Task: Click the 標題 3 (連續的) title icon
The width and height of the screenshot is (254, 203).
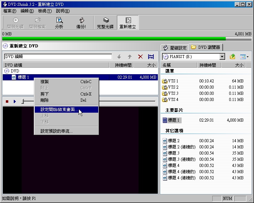Action: [165, 159]
